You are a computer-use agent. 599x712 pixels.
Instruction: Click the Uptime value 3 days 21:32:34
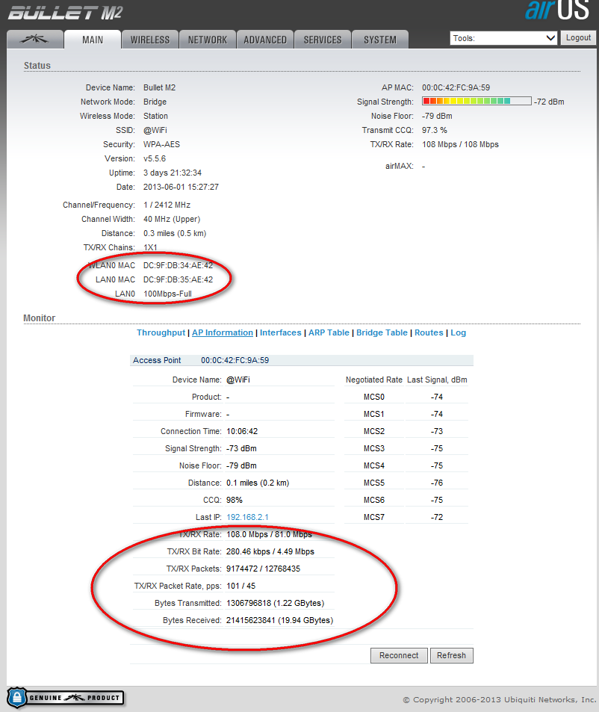(173, 173)
